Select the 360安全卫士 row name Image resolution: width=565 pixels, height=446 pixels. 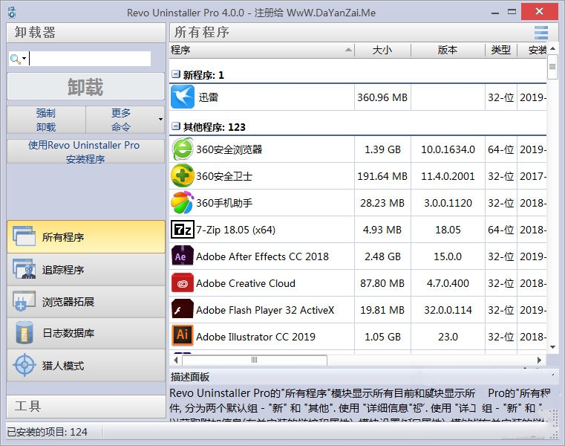point(224,176)
